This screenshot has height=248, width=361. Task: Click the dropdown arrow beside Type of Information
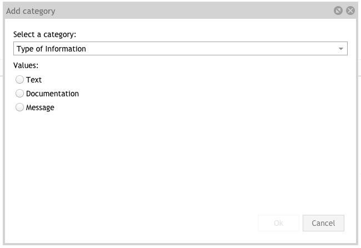point(341,49)
